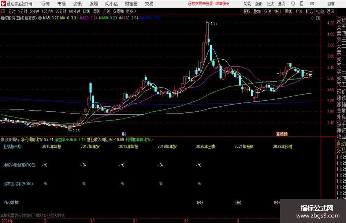Open the 版面 menu
Screen dimensions: 346x223
258,4
